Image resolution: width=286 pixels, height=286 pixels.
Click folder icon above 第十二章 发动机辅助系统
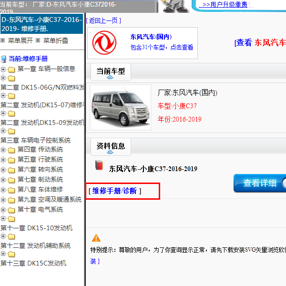coord(11,236)
